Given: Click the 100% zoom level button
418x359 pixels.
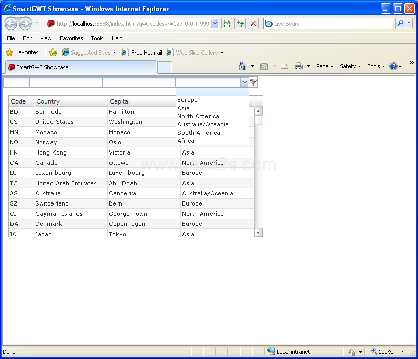Looking at the screenshot, I should (382, 352).
